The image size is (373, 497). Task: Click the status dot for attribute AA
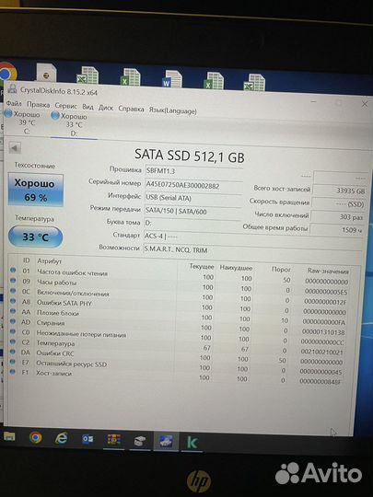click(x=13, y=311)
